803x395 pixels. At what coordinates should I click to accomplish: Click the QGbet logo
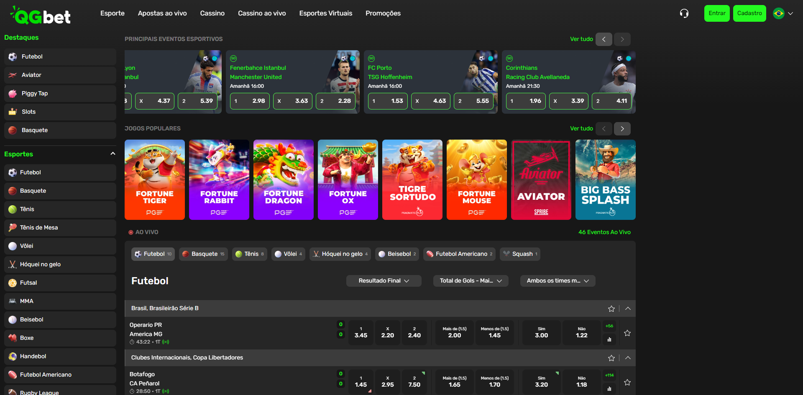(40, 15)
